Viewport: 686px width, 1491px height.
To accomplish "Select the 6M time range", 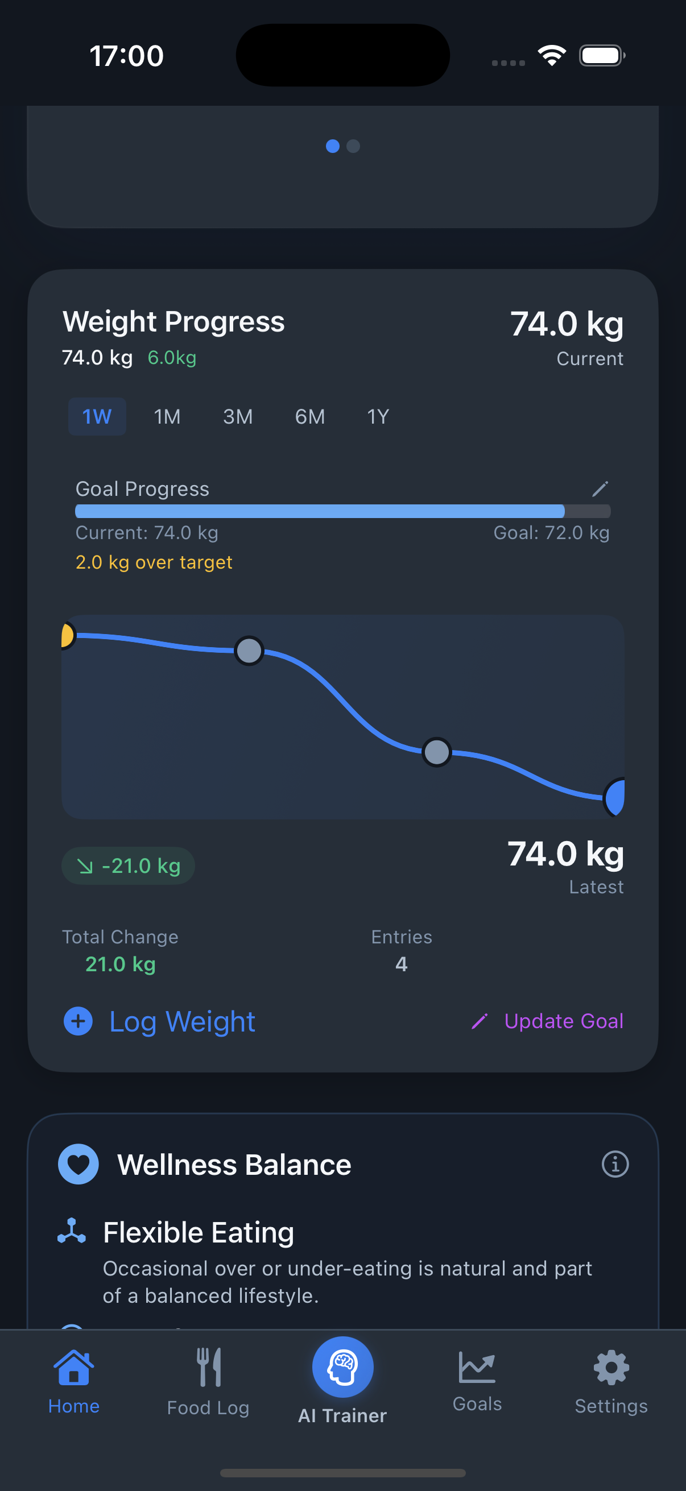I will (x=309, y=417).
